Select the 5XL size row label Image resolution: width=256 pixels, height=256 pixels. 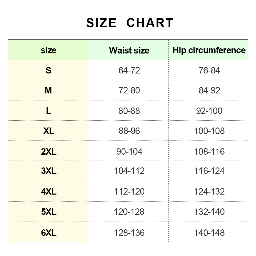(48, 212)
